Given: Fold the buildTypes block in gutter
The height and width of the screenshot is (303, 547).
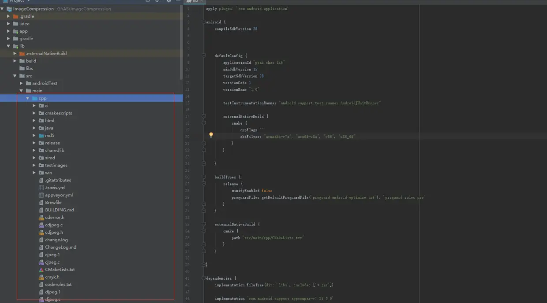Looking at the screenshot, I should pos(204,177).
